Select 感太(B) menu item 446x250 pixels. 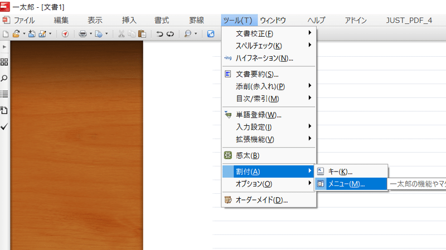coord(269,156)
